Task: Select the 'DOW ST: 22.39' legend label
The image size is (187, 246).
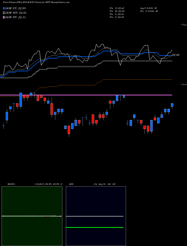Action: [x=15, y=8]
